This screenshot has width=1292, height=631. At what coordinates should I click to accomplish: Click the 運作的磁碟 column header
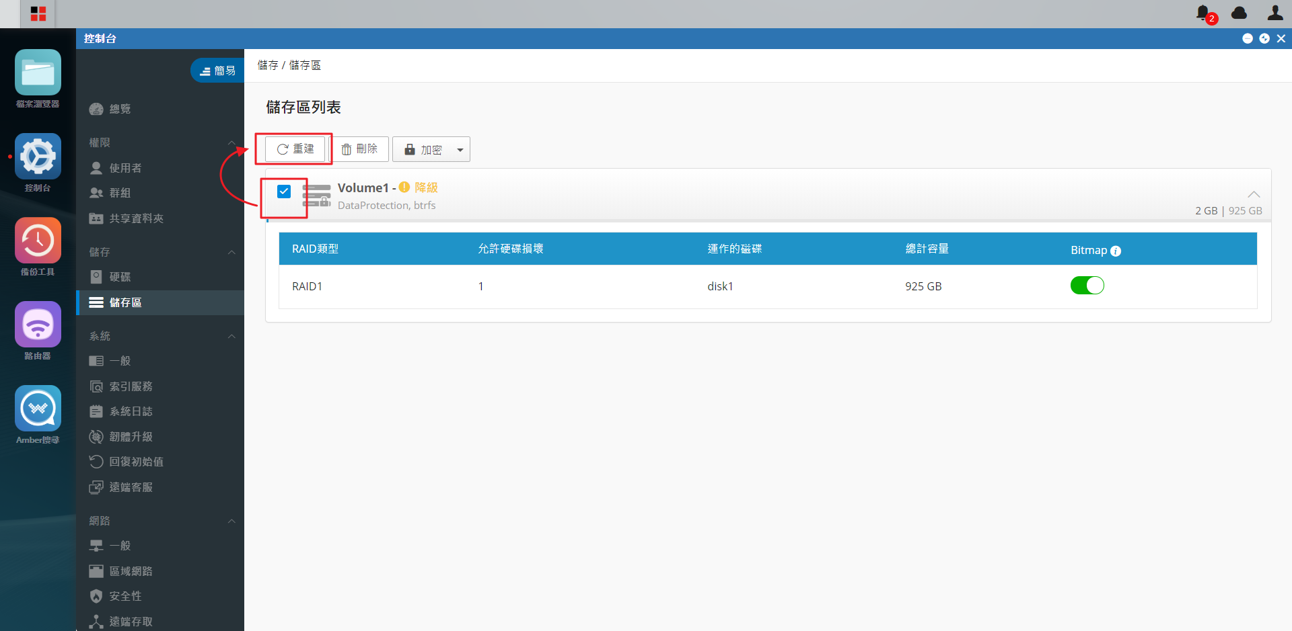pyautogui.click(x=734, y=249)
